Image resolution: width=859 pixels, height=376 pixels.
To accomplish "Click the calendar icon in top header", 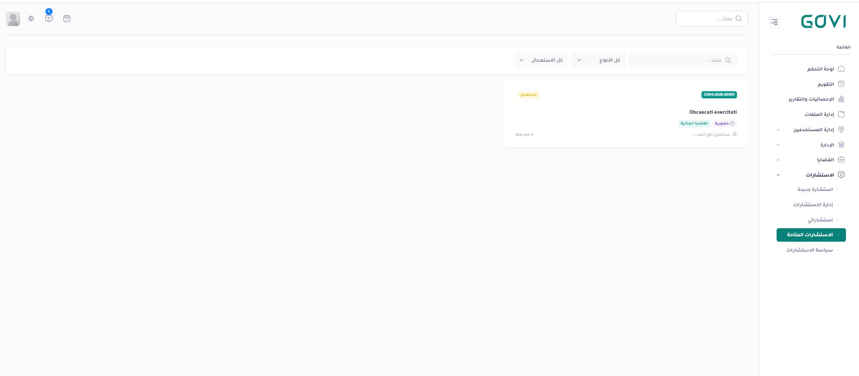I will pos(67,19).
